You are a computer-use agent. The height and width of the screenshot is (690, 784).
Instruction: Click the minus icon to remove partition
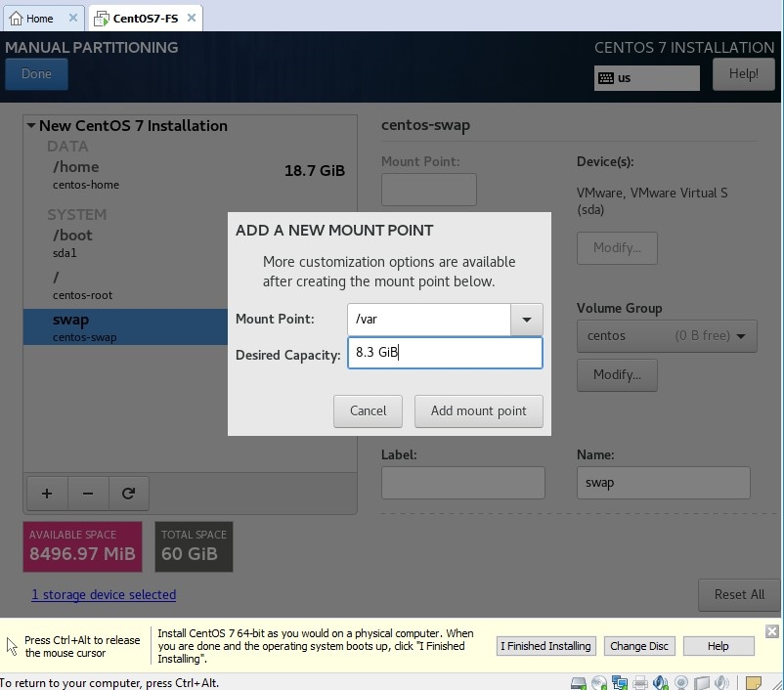[88, 494]
